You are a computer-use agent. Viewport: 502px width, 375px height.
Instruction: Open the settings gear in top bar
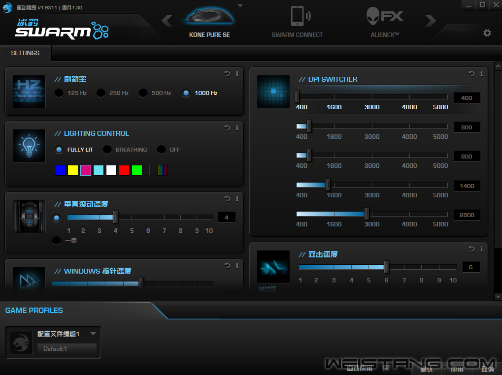[487, 33]
